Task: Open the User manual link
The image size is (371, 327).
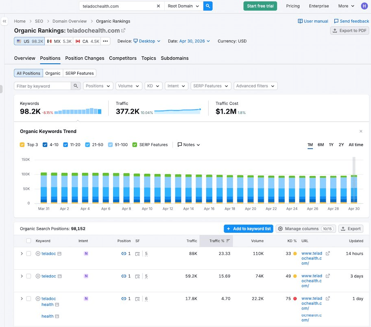Action: [313, 21]
